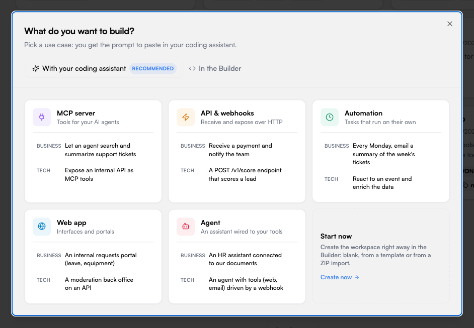474x328 pixels.
Task: Switch to the In the Builder tab
Action: coord(215,68)
